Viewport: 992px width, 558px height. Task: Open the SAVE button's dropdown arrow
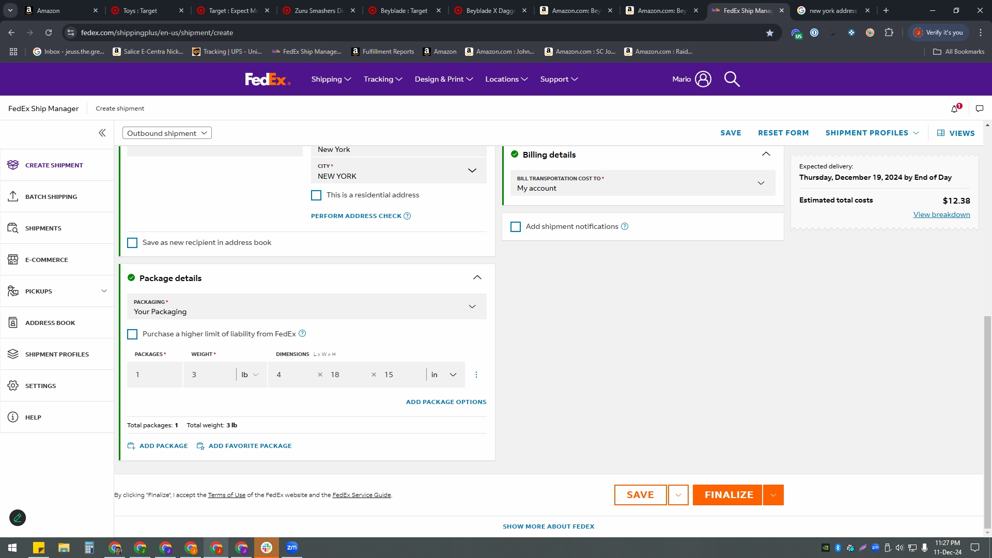[x=678, y=495]
